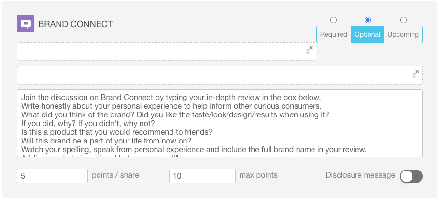This screenshot has width=440, height=200.
Task: Click inside the first dashed empty field
Action: pos(167,51)
